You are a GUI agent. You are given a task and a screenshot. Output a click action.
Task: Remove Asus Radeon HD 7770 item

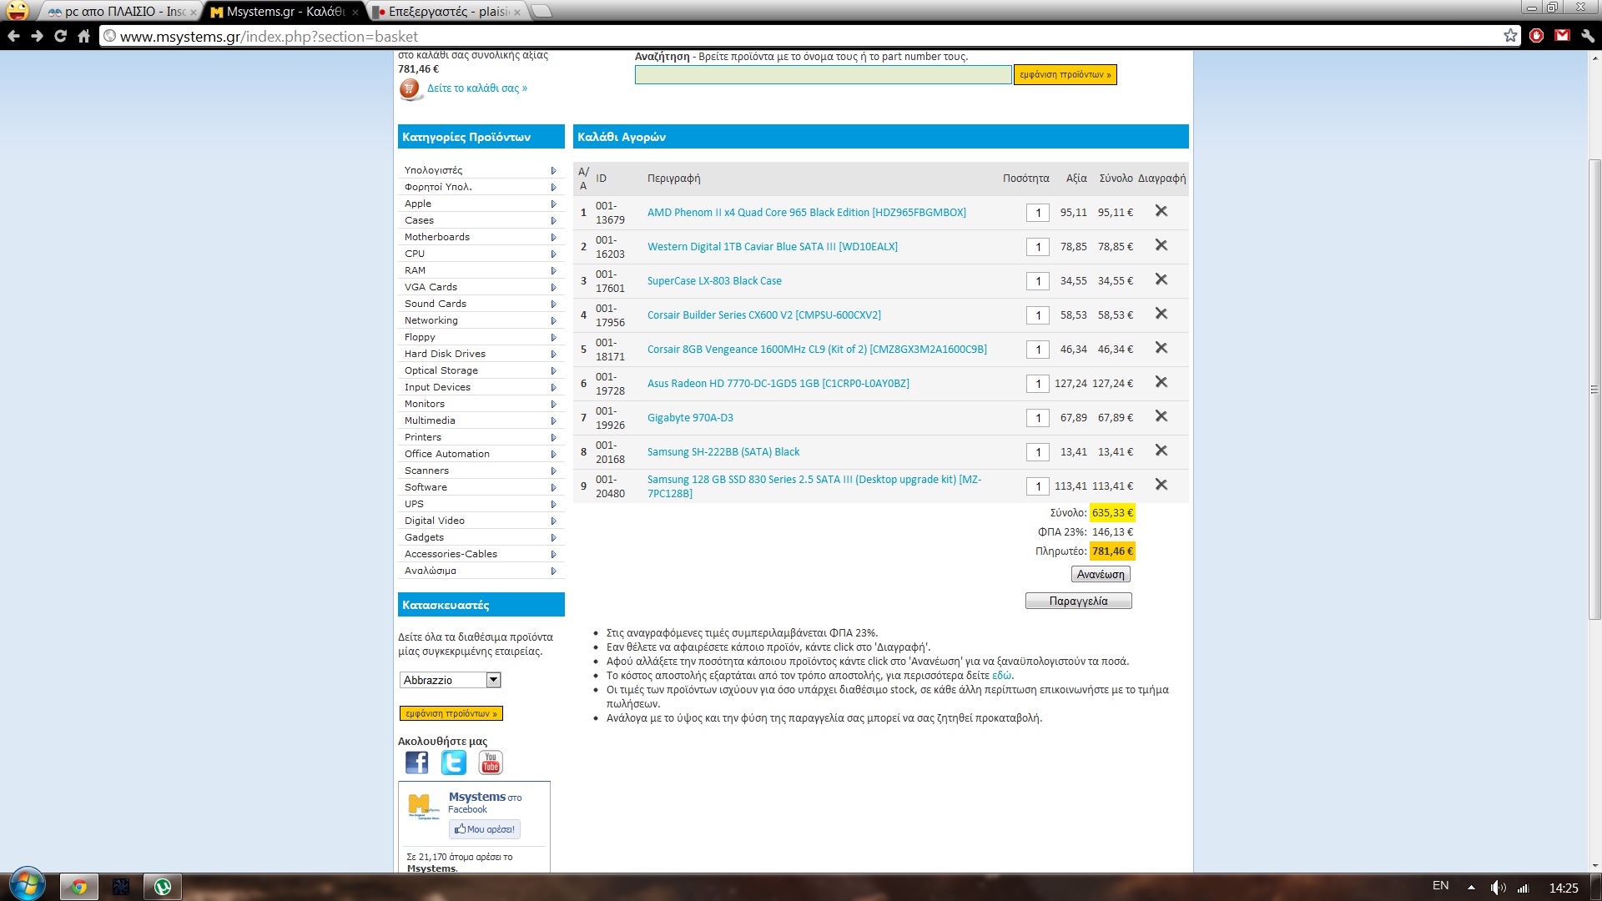(x=1161, y=382)
